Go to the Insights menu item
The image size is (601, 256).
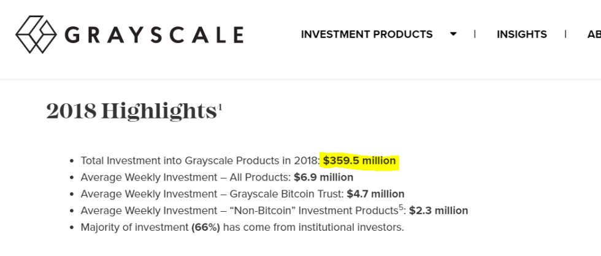(x=521, y=34)
